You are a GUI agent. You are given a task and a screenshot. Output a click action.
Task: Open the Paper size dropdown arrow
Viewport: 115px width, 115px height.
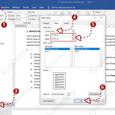pyautogui.click(x=73, y=31)
